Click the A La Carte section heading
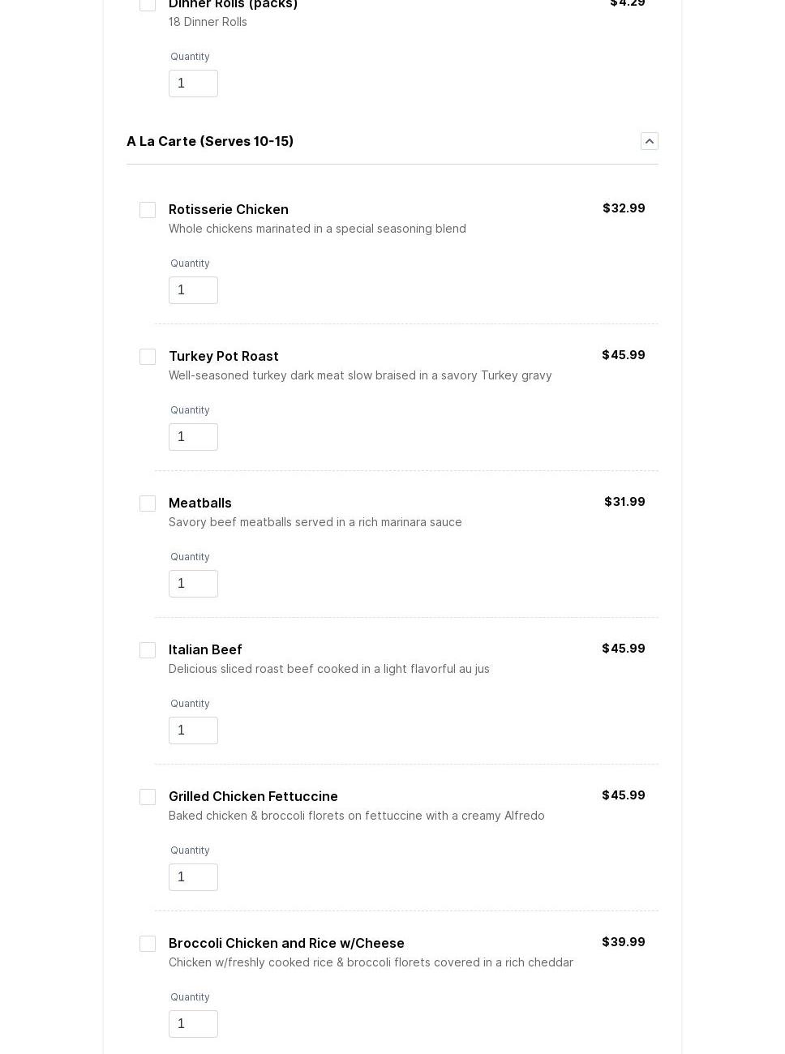The height and width of the screenshot is (1054, 785). click(210, 141)
